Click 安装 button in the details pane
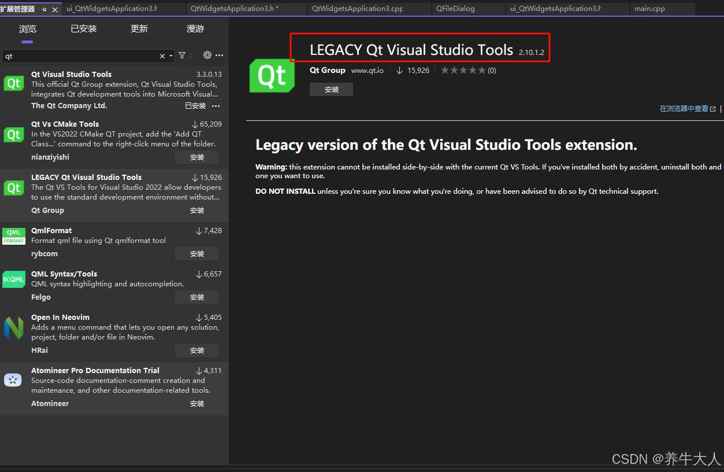This screenshot has height=472, width=724. pyautogui.click(x=331, y=90)
